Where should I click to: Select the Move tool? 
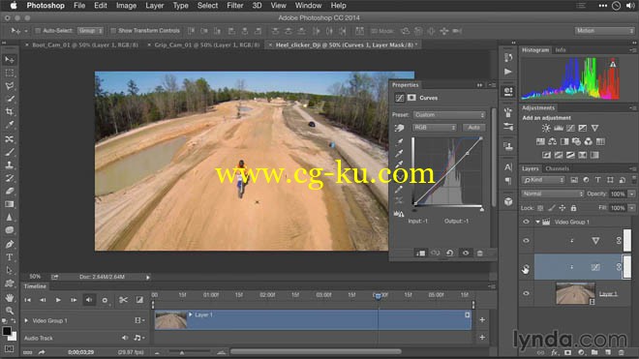tap(9, 60)
